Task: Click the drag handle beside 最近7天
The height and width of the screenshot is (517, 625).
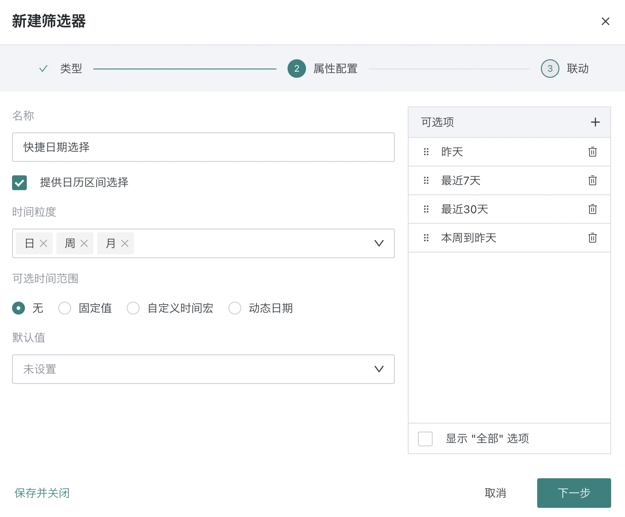Action: tap(426, 180)
